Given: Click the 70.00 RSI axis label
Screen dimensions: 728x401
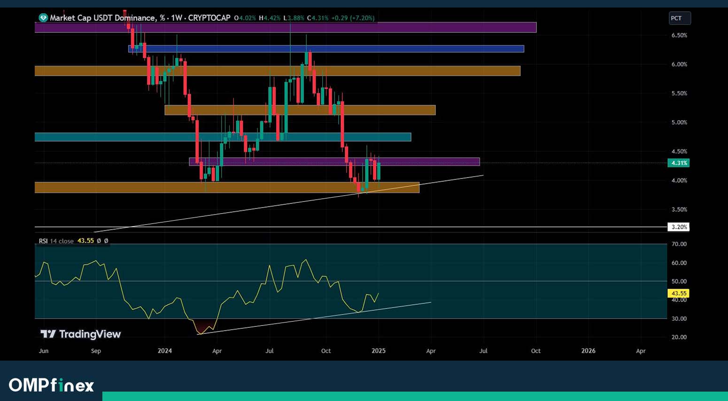Looking at the screenshot, I should [x=679, y=244].
